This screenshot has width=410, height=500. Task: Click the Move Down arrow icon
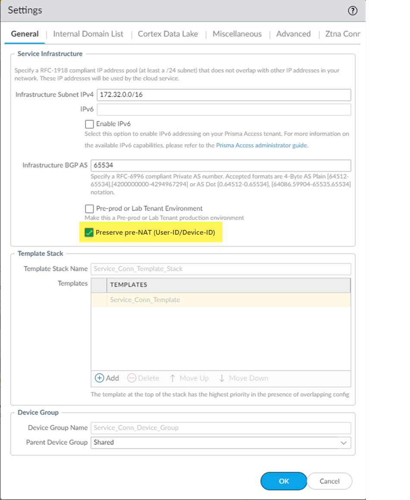[x=222, y=378]
